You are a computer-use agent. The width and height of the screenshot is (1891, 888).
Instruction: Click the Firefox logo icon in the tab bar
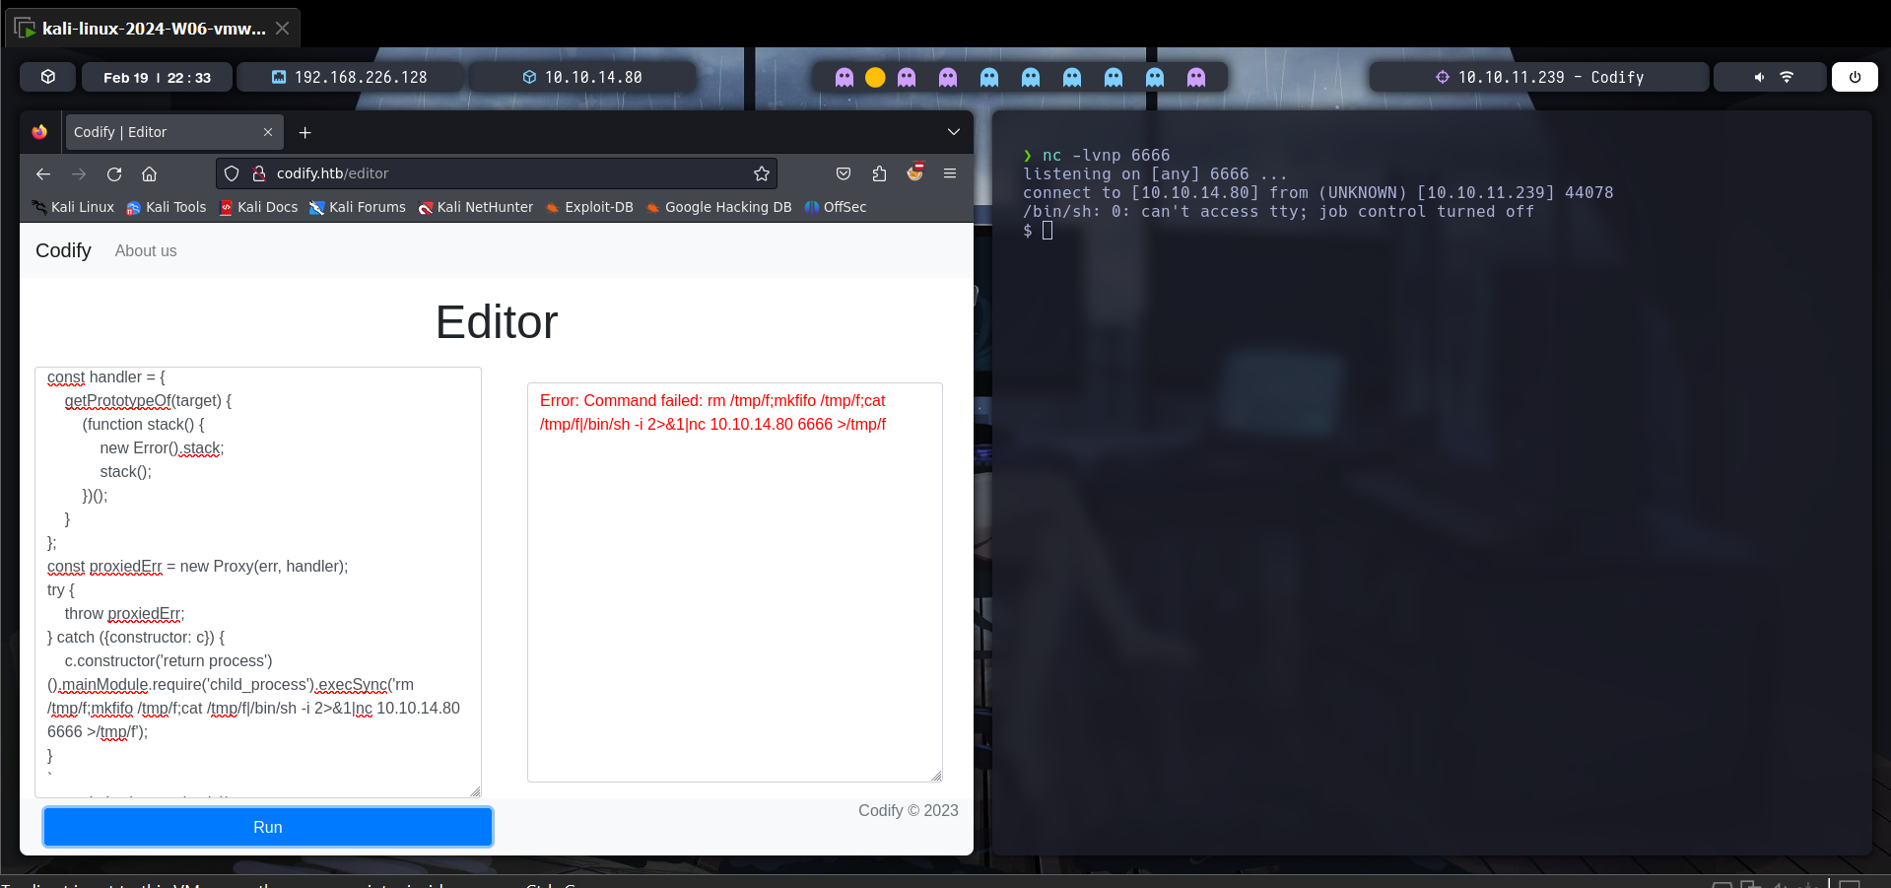coord(39,132)
